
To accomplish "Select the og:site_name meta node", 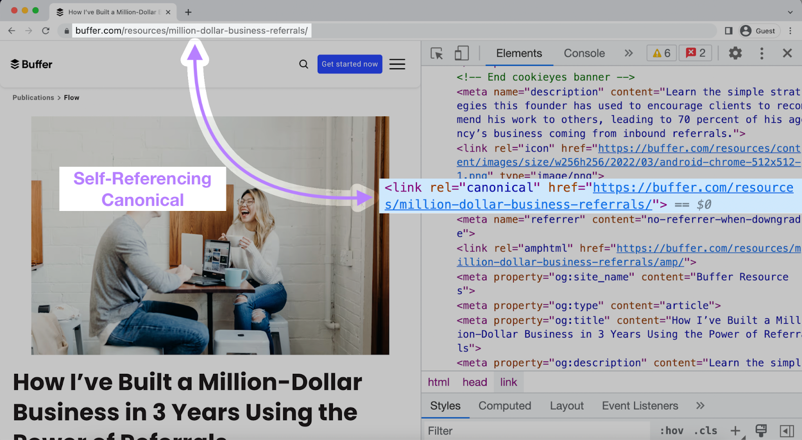I will click(623, 284).
